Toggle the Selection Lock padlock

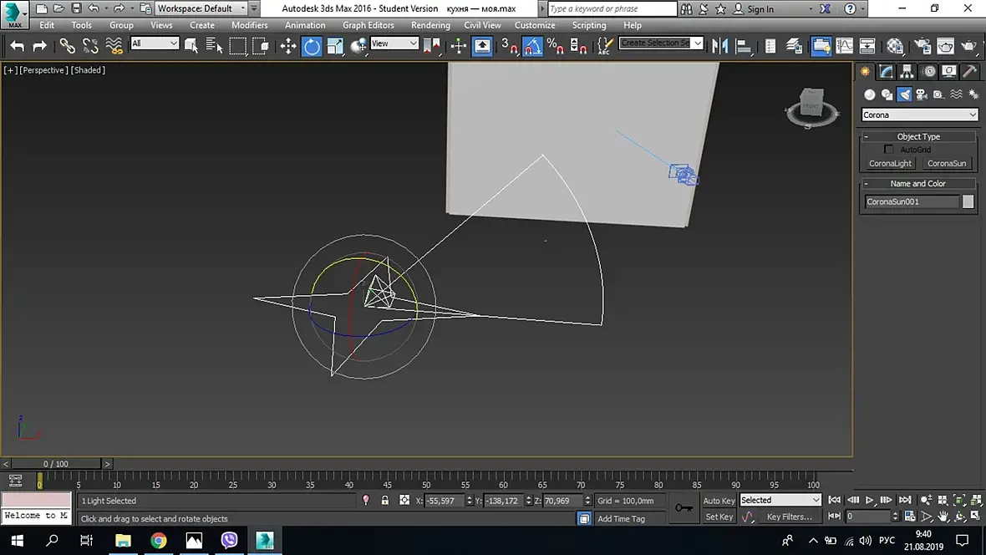point(384,501)
